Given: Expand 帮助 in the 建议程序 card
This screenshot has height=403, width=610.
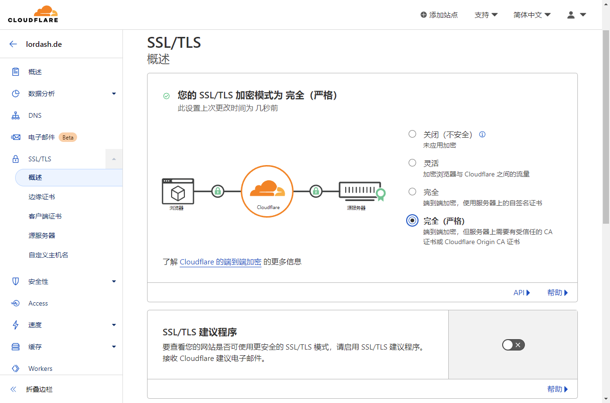Looking at the screenshot, I should coord(558,389).
